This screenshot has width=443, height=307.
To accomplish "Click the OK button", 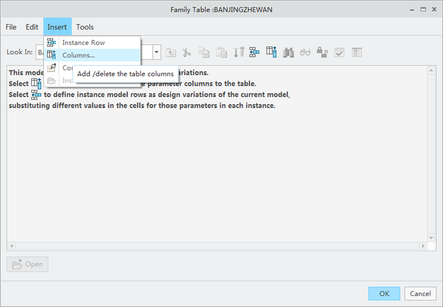I will [x=384, y=294].
